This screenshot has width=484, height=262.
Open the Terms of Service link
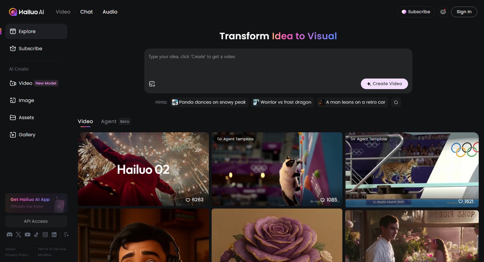coord(52,249)
